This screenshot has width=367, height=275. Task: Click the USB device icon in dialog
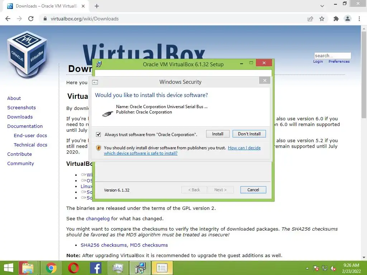pos(108,114)
